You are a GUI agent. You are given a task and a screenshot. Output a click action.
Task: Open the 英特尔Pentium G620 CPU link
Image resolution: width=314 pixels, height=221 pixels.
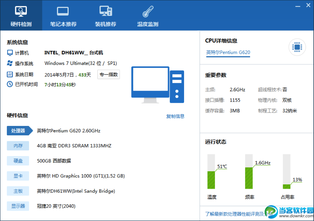[x=228, y=53]
